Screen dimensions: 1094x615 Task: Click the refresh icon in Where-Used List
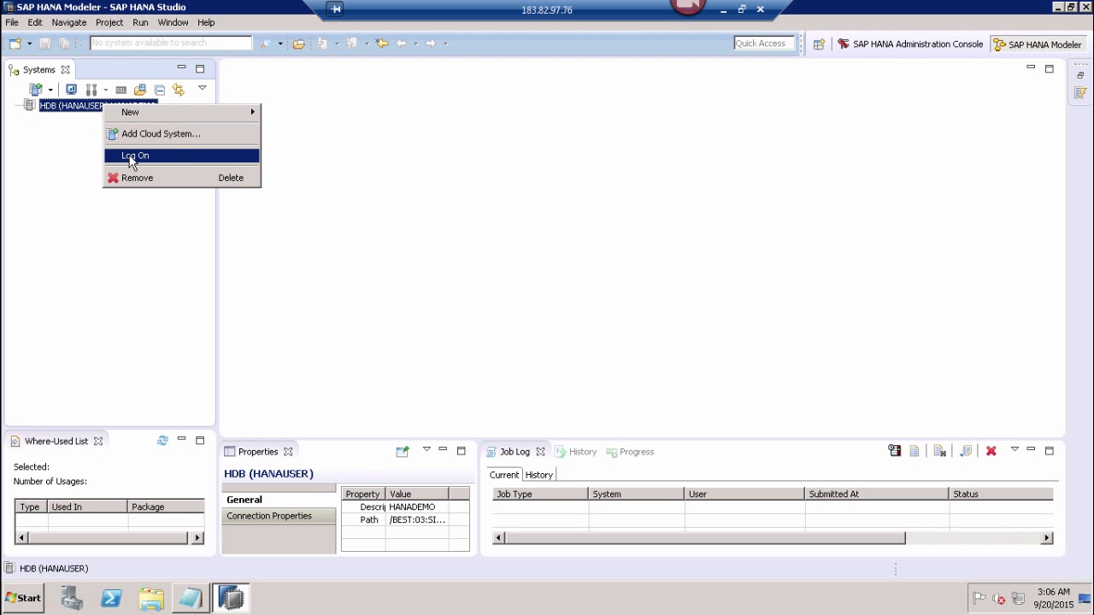click(162, 441)
